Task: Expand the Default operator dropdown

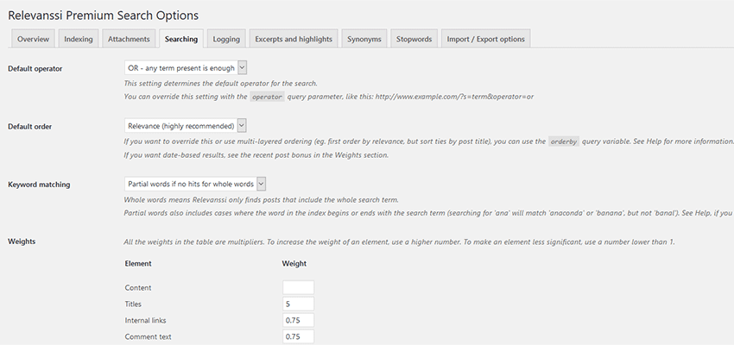Action: click(186, 67)
